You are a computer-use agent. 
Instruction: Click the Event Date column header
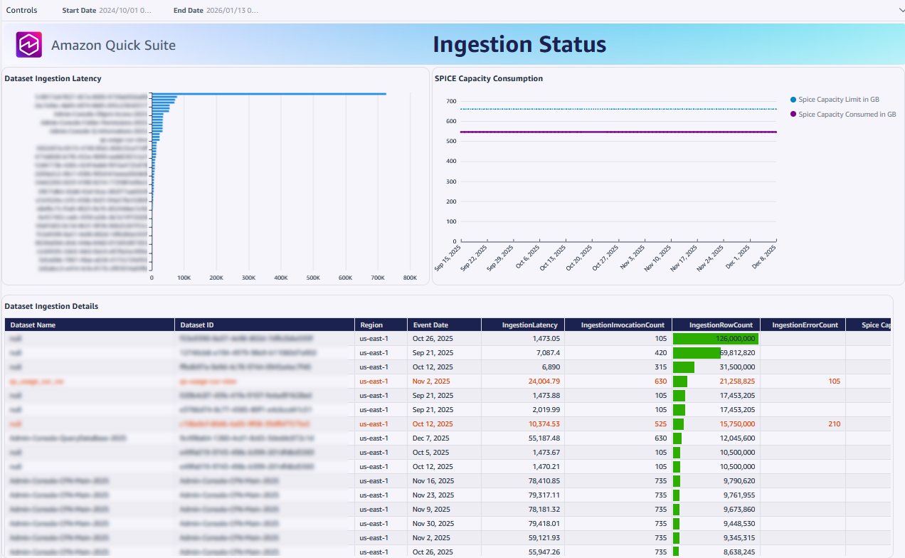[430, 325]
